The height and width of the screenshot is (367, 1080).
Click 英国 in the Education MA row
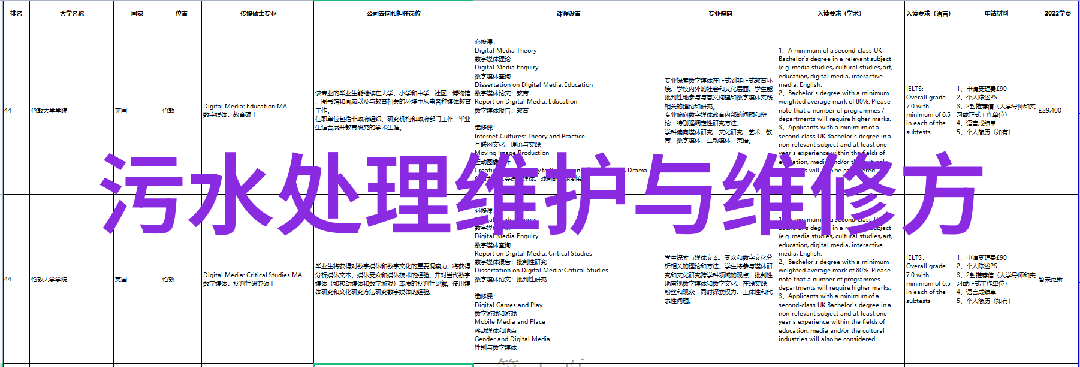tap(137, 110)
